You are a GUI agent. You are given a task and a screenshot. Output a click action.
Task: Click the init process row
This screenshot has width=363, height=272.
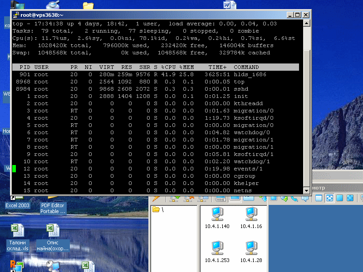[x=156, y=96]
